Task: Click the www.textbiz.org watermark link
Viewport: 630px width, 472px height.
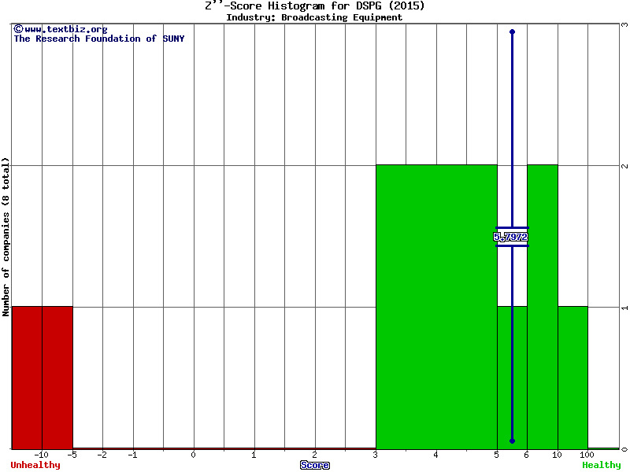Action: tap(60, 29)
